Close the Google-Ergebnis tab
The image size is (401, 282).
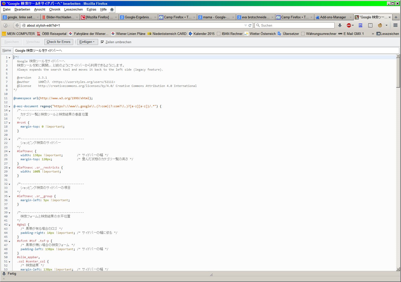[x=155, y=17]
